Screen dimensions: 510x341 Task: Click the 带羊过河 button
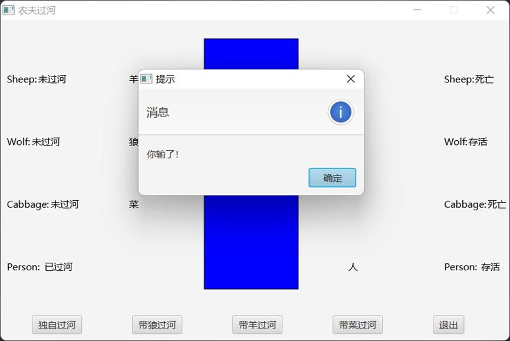point(257,325)
